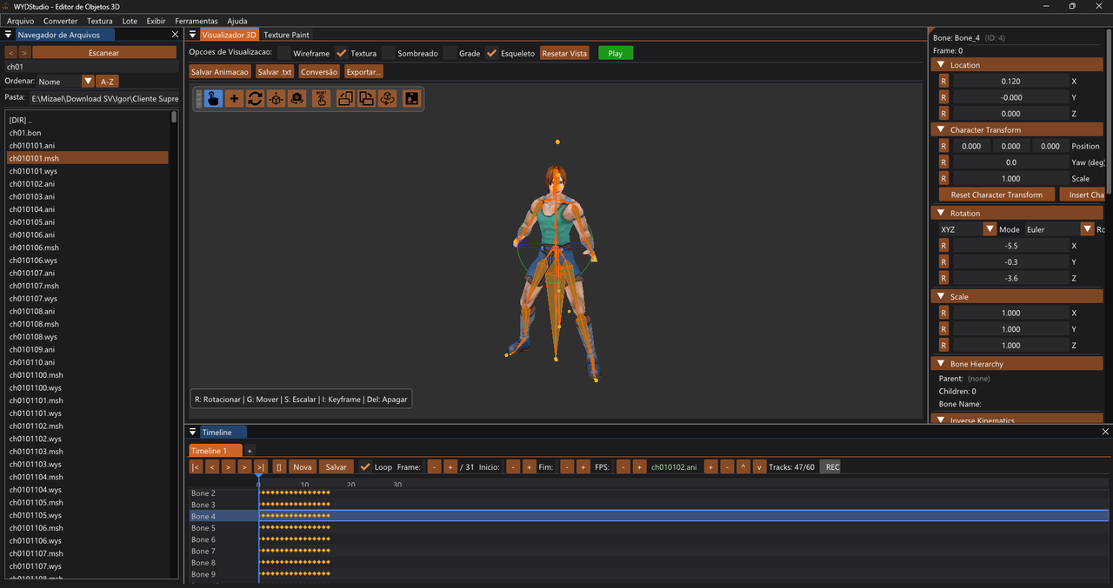The image size is (1113, 588).
Task: Add a new timeline tab
Action: point(250,451)
